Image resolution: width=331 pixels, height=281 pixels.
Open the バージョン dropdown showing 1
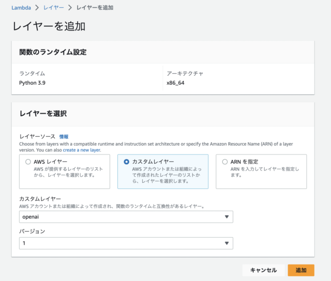click(126, 243)
